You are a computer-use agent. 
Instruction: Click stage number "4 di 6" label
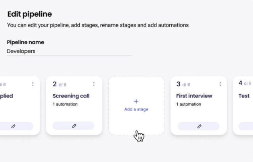245,83
